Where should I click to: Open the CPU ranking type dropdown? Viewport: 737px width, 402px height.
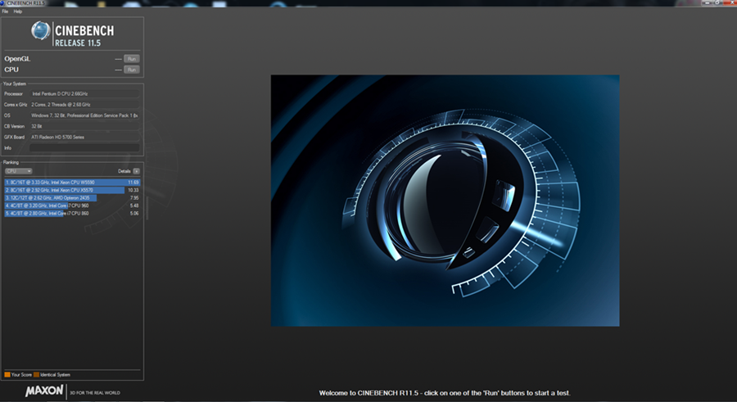coord(18,171)
